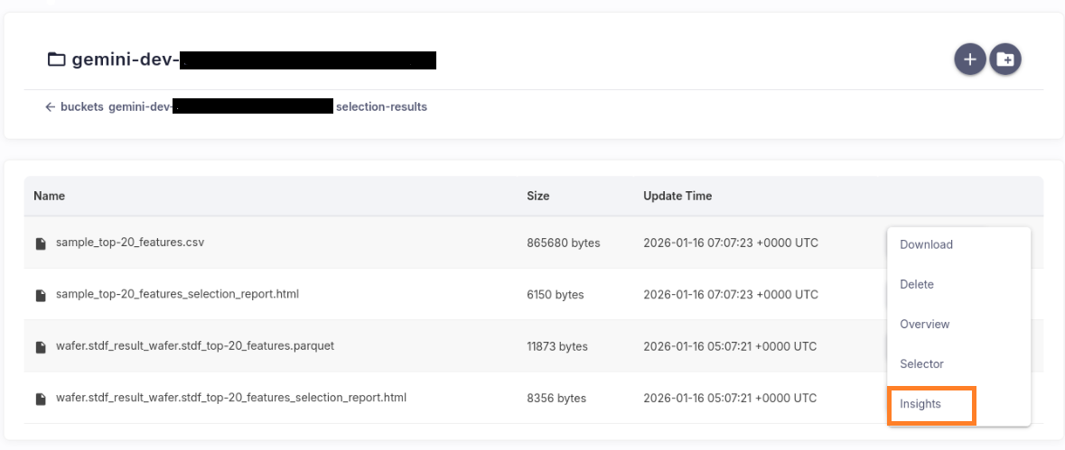1065x450 pixels.
Task: Click the add file plus icon
Action: click(969, 60)
